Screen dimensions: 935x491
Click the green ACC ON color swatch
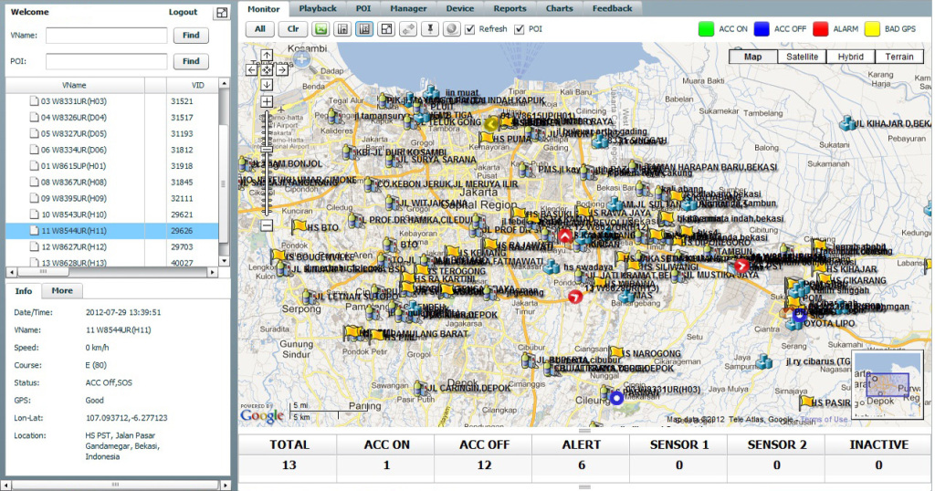point(705,29)
